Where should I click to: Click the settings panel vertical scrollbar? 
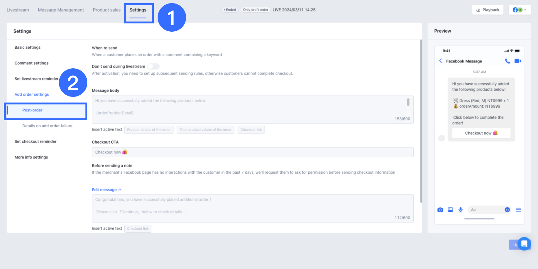421,121
